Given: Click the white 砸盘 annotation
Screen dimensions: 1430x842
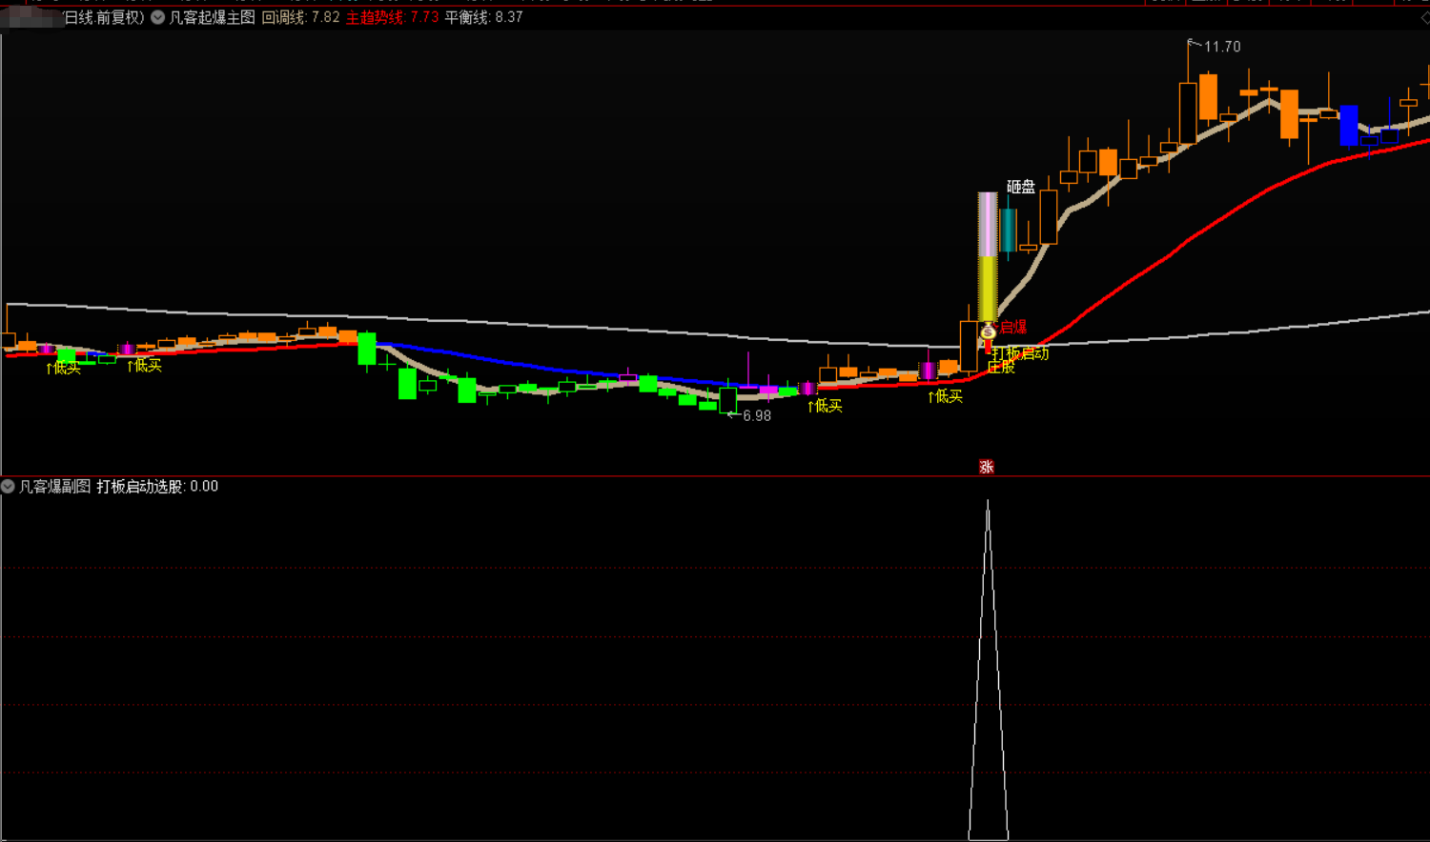Looking at the screenshot, I should coord(1021,187).
